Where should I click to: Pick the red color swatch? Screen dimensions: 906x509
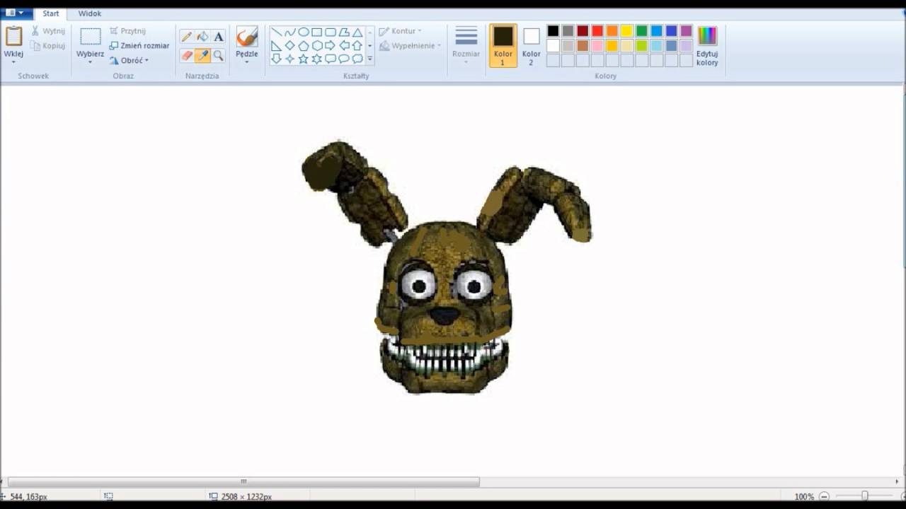pyautogui.click(x=597, y=30)
